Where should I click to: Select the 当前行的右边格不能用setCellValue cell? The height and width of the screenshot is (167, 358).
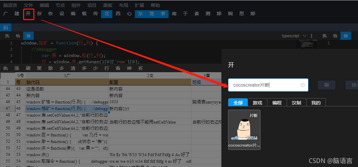(x=150, y=122)
